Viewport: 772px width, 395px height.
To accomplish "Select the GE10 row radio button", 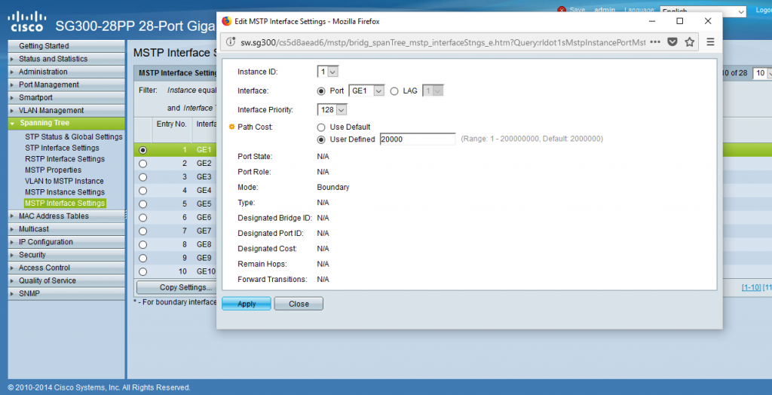I will click(142, 271).
